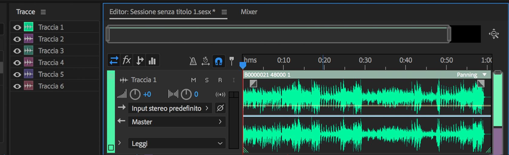Click violet waveform icon of Traccia 5
The image size is (509, 155).
(x=28, y=74)
